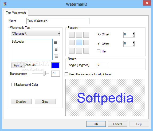Click the Transparency slider handle
Image resolution: width=153 pixels, height=131 pixels.
coord(44,73)
